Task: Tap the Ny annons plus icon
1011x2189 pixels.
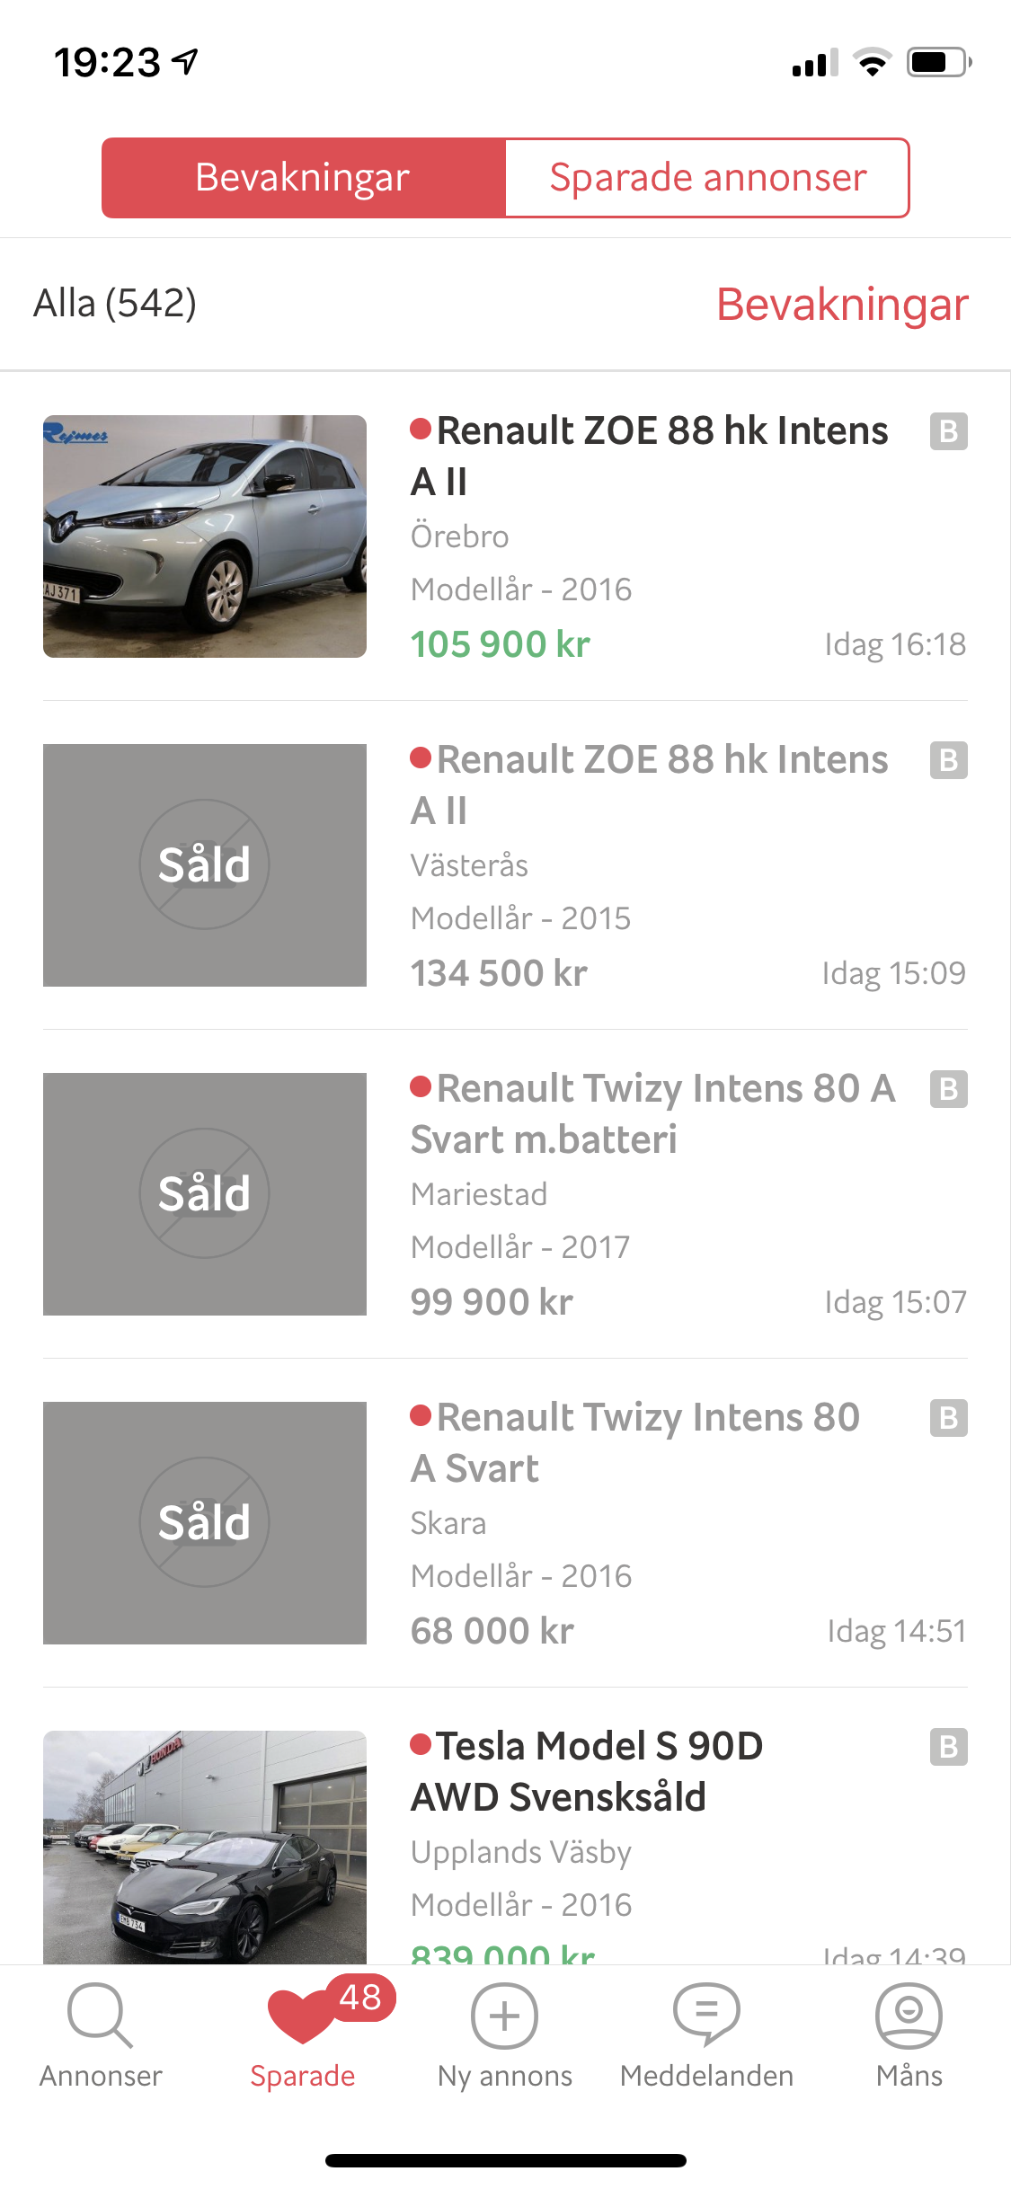Action: click(x=505, y=2016)
